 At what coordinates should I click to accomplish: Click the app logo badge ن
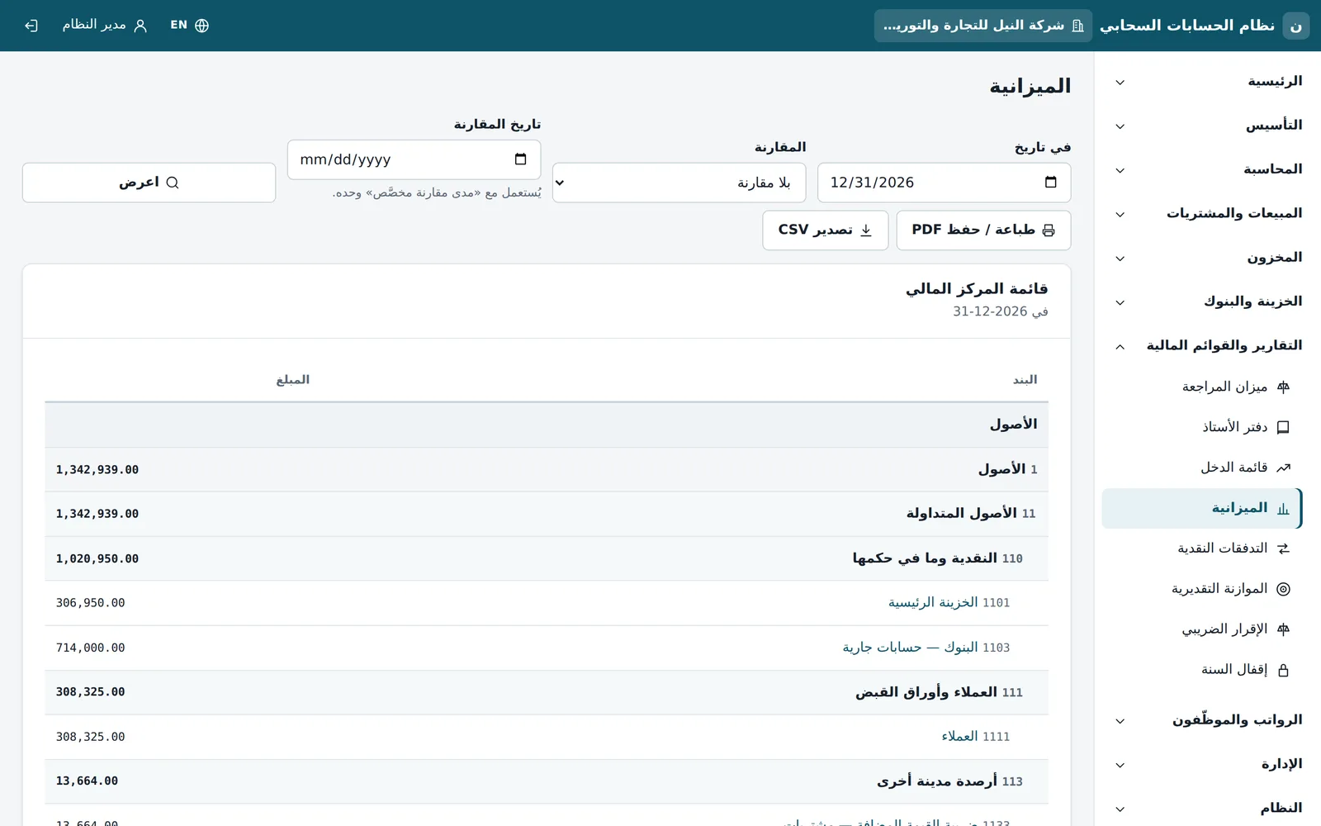(x=1296, y=26)
